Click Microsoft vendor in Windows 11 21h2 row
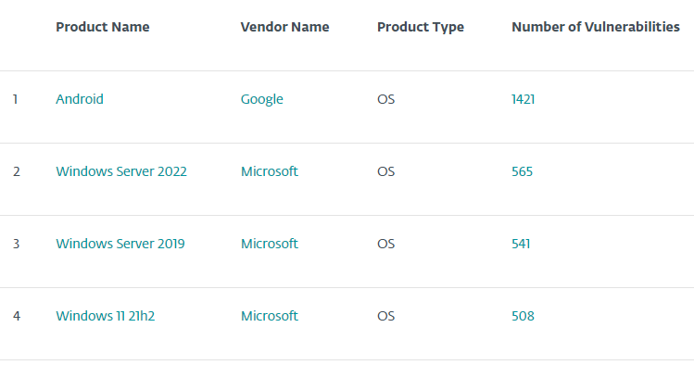 pos(269,316)
